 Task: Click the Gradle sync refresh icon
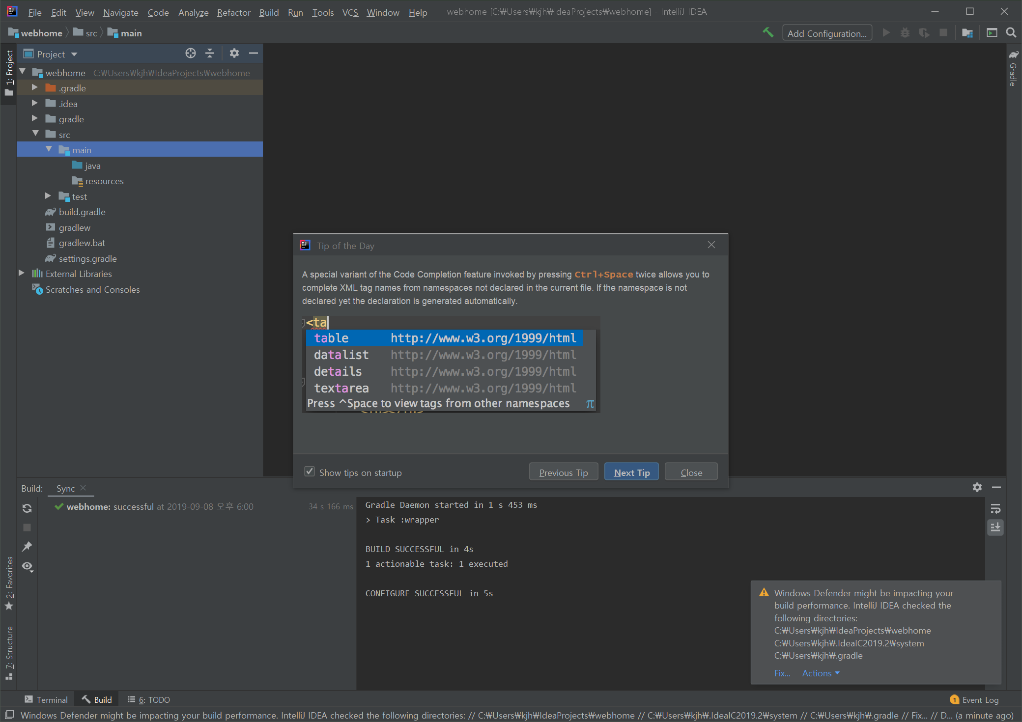[27, 508]
